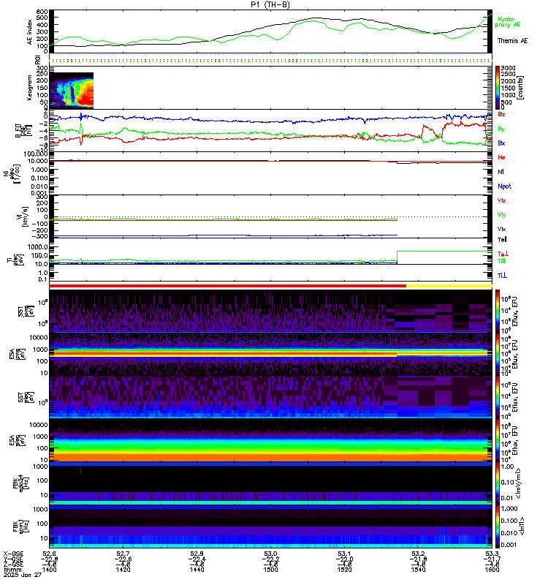The width and height of the screenshot is (548, 585).
Task: Click the FBK <|mV/m|> color bar
Action: (x=498, y=482)
